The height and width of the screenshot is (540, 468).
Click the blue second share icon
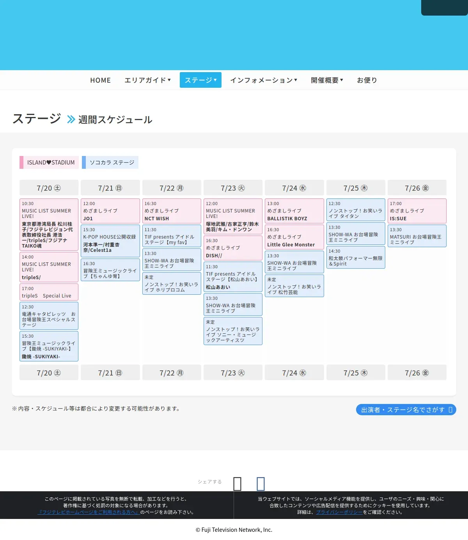pos(261,484)
